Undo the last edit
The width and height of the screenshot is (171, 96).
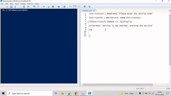click(x=34, y=7)
